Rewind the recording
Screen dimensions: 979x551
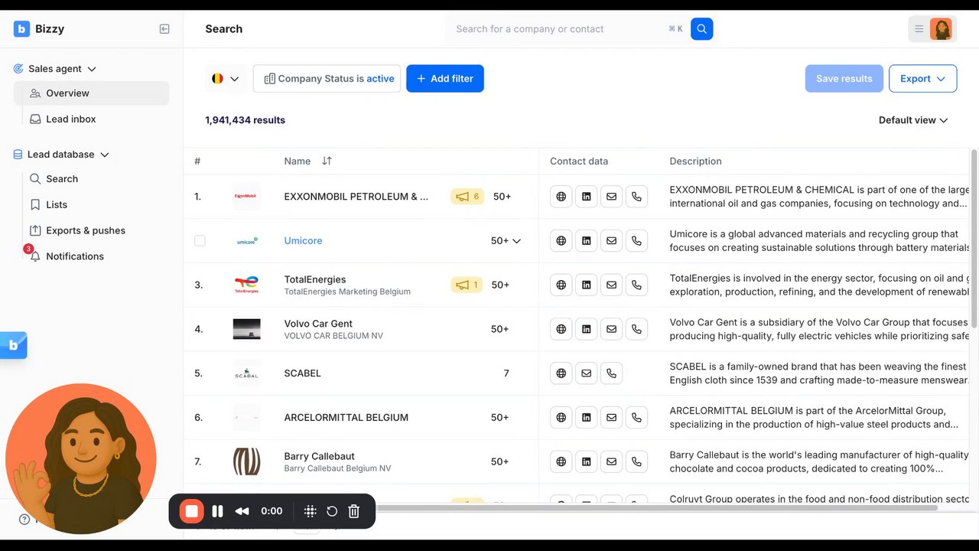click(242, 511)
